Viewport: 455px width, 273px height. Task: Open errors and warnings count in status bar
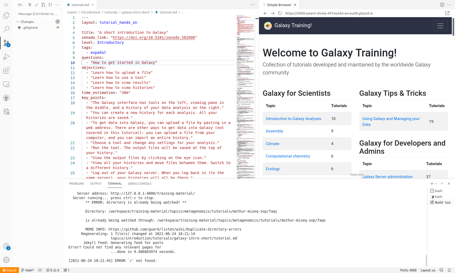pyautogui.click(x=53, y=270)
